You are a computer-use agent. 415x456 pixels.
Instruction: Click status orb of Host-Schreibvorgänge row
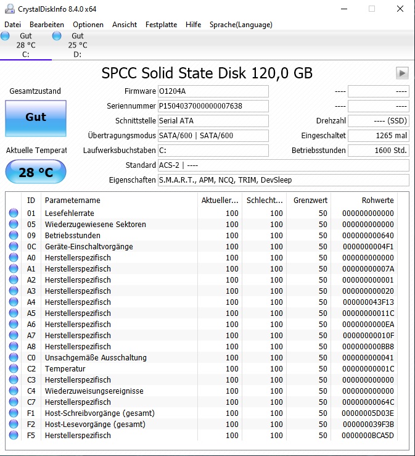click(14, 413)
